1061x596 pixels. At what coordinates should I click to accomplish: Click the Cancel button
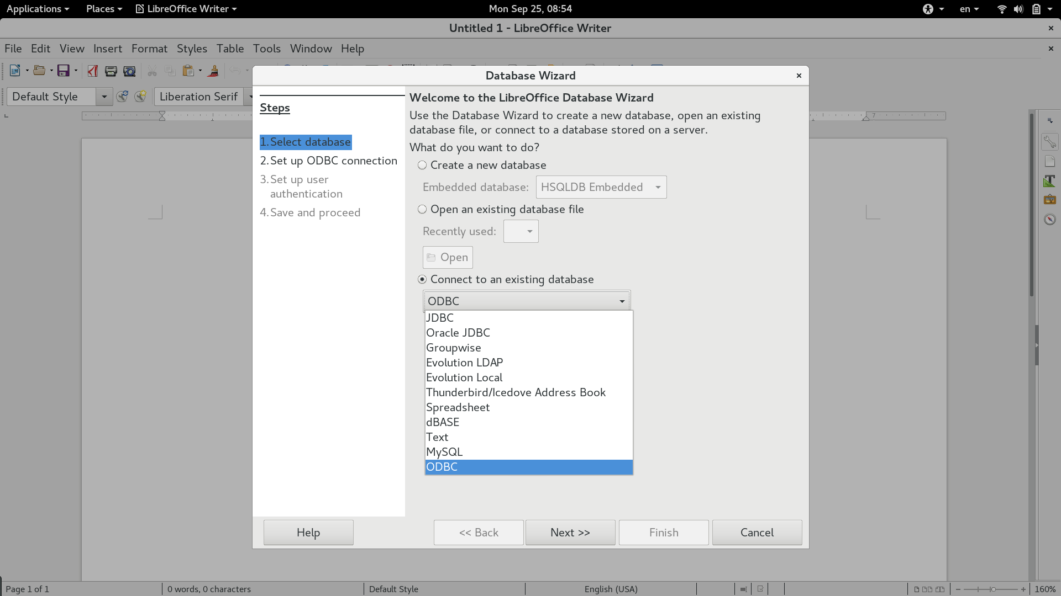(x=757, y=533)
